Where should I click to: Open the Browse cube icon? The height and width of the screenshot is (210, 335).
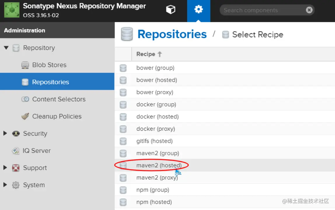170,9
